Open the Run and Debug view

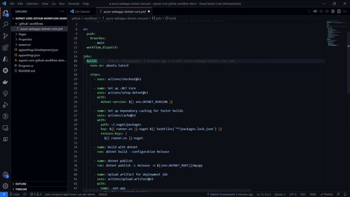5,105
